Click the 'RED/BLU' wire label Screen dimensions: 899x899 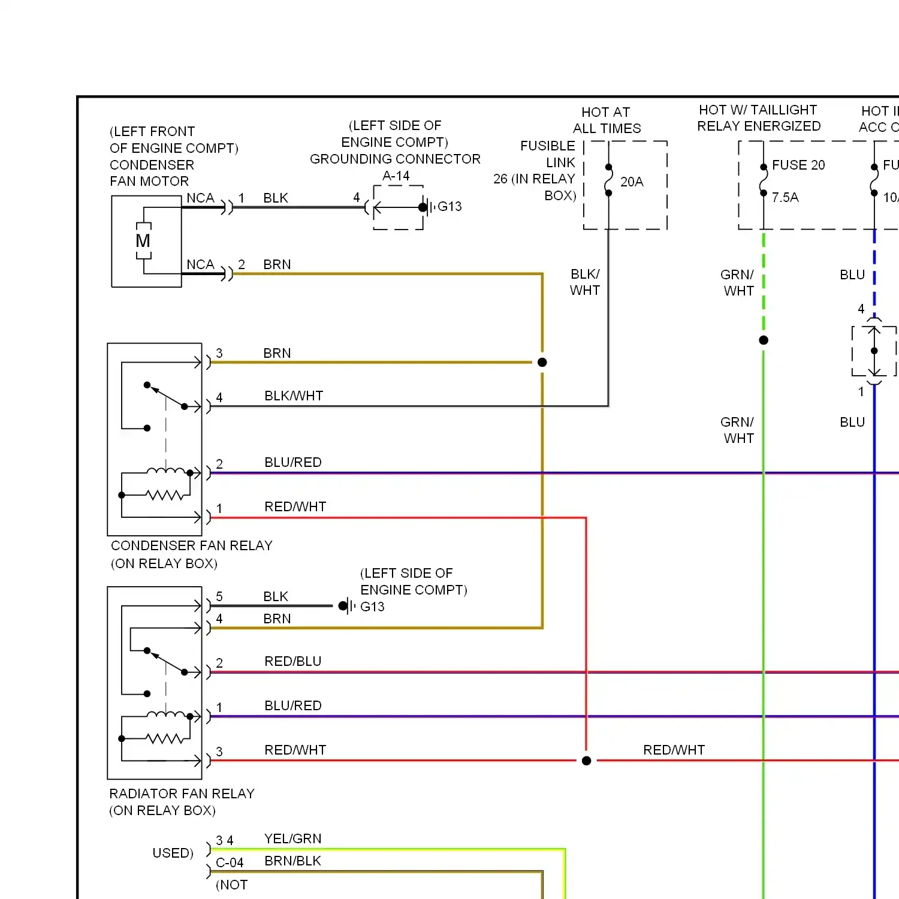(293, 661)
